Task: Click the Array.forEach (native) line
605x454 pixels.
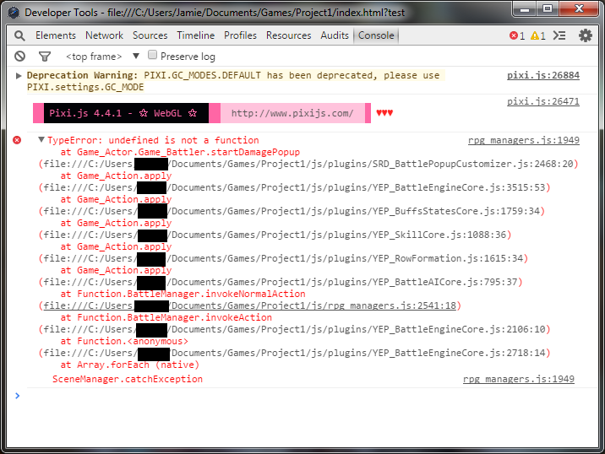Action: [x=129, y=365]
